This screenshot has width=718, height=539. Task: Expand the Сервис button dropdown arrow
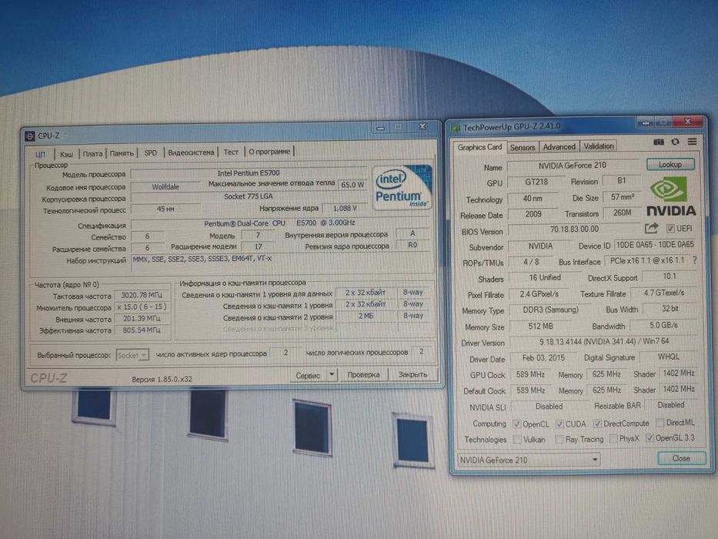(332, 375)
